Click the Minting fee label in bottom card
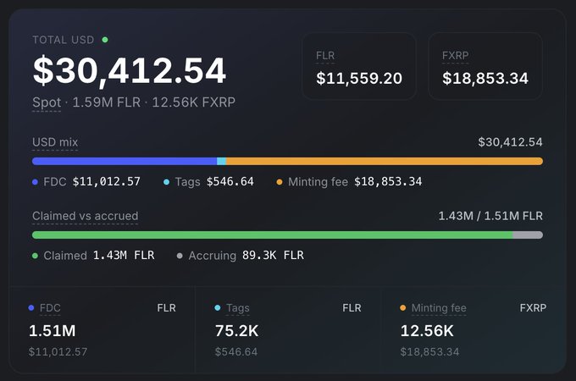 pos(439,308)
